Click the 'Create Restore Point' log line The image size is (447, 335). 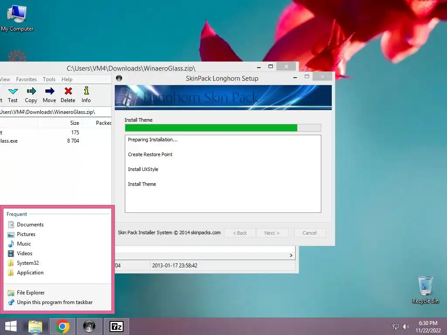[150, 154]
